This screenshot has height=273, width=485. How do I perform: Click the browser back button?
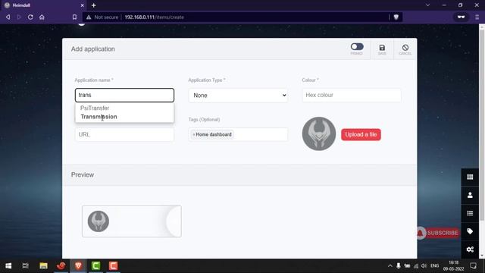(8, 17)
